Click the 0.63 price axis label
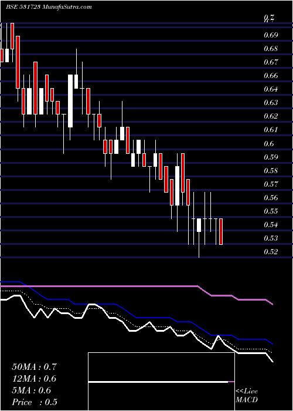This screenshot has width=293, height=411. [271, 103]
